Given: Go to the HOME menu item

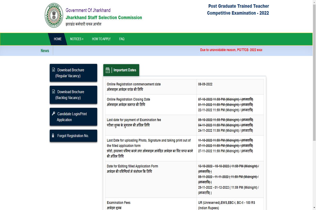Looking at the screenshot, I should 58,39.
